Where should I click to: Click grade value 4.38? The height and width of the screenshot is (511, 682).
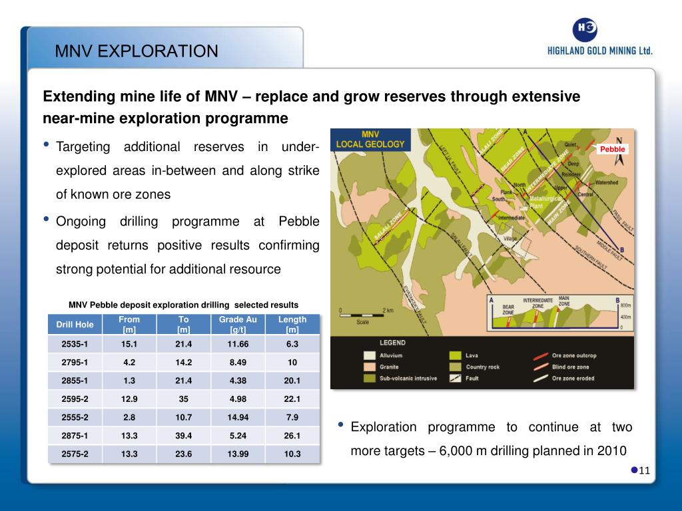pos(238,381)
